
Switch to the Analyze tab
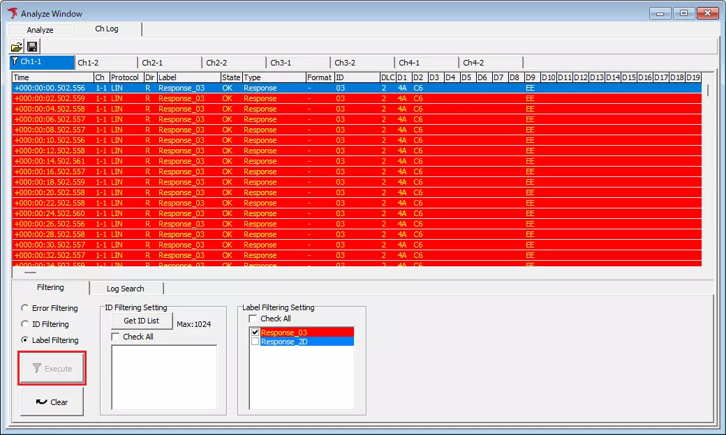click(x=40, y=29)
